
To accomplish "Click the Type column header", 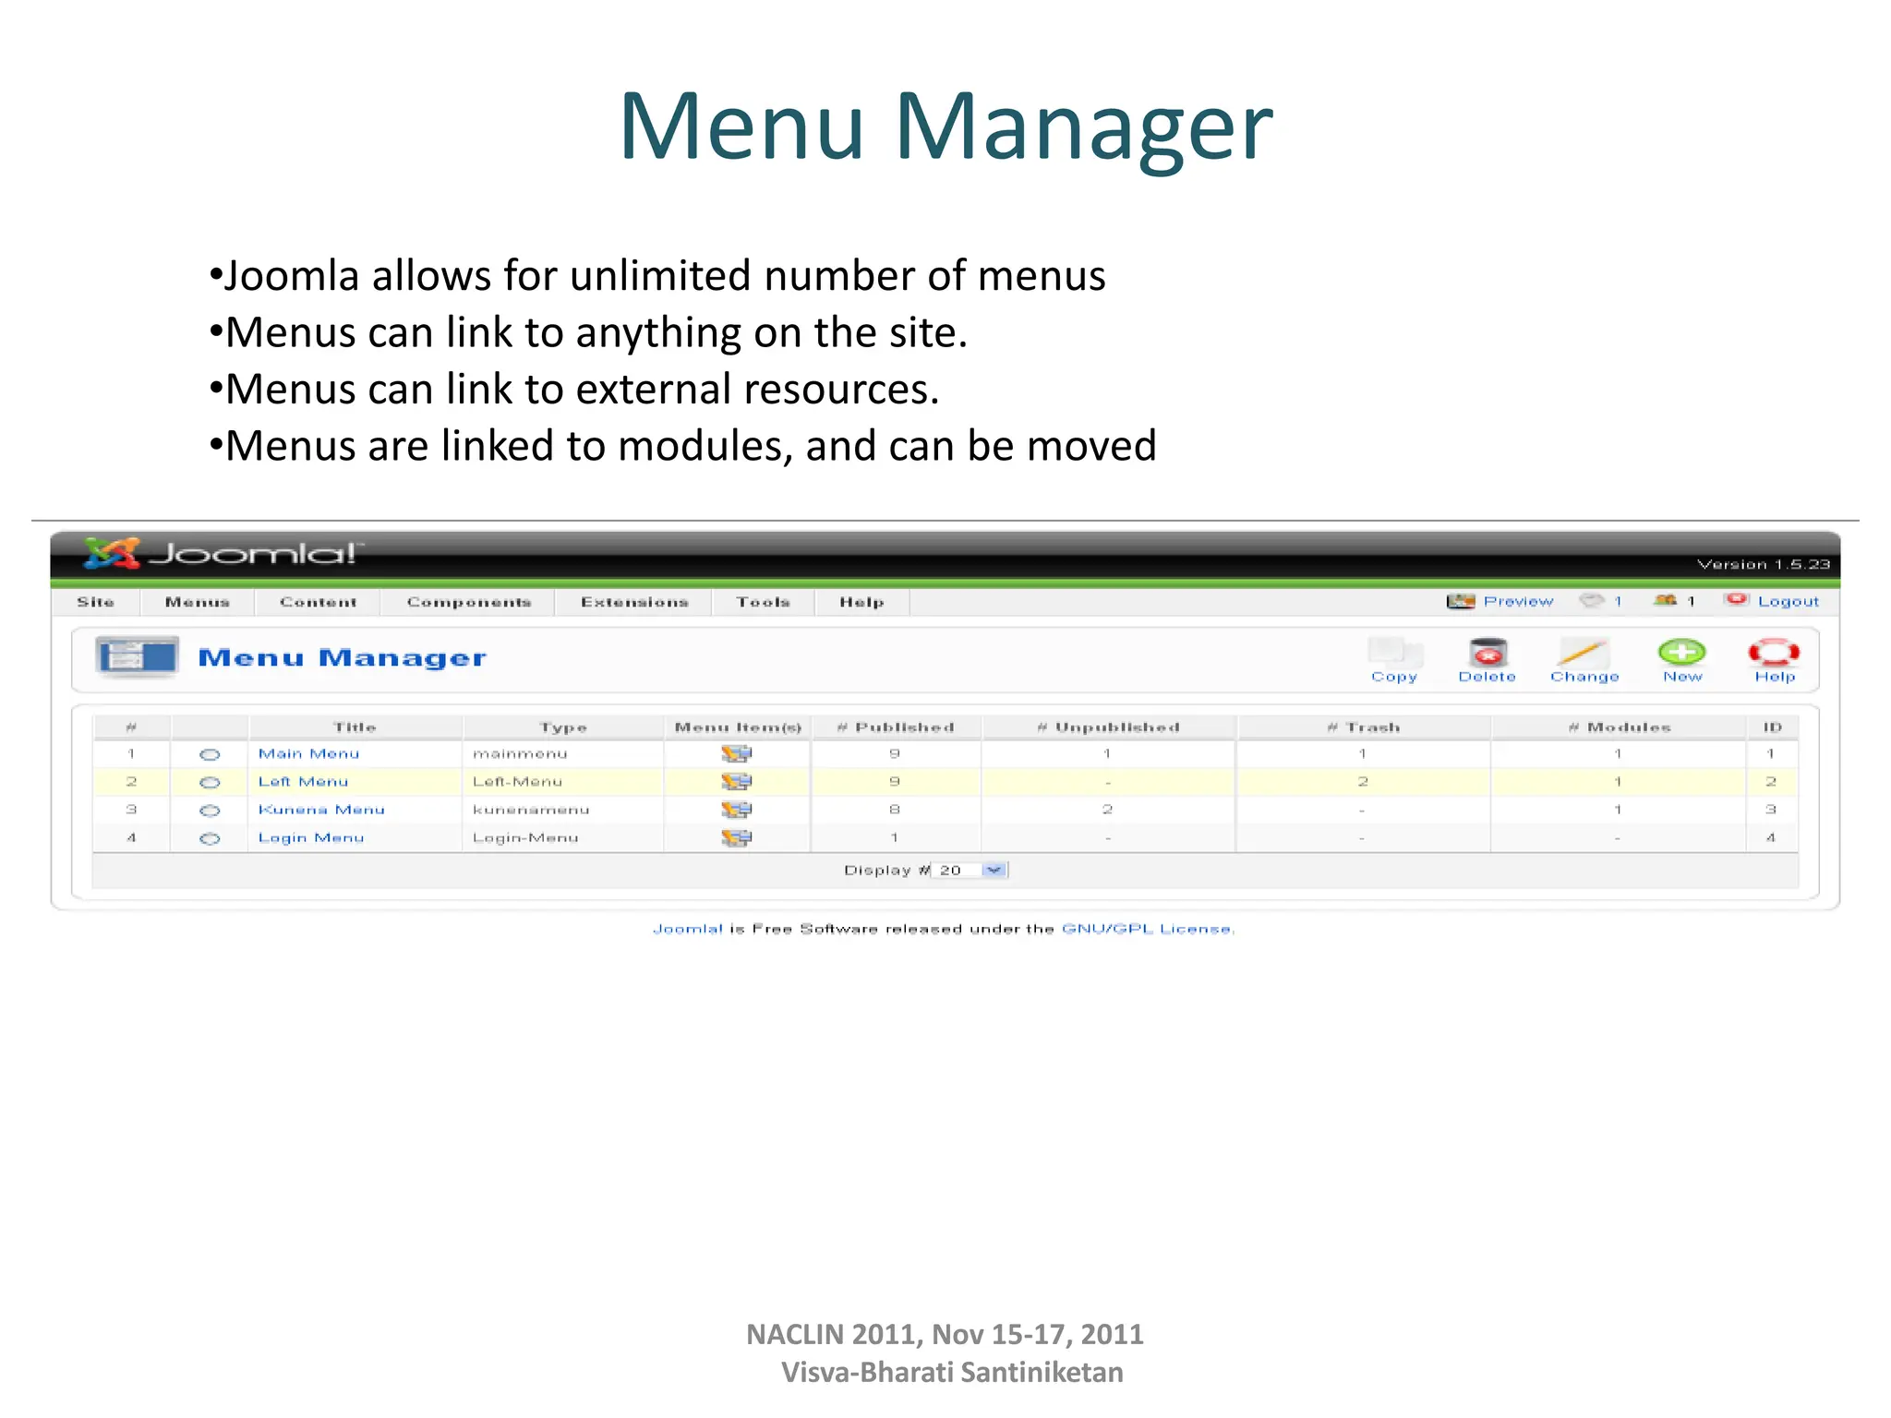I will [x=564, y=727].
